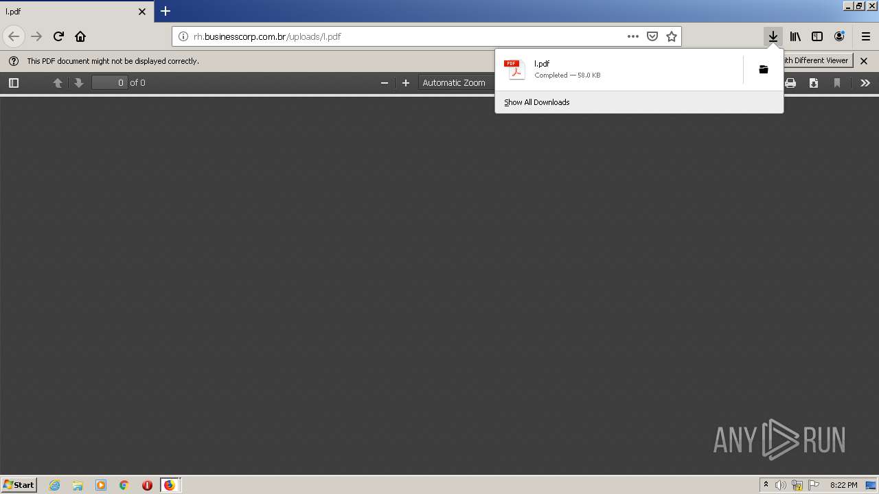879x494 pixels.
Task: Toggle the Downloads panel arrow button
Action: pos(773,36)
